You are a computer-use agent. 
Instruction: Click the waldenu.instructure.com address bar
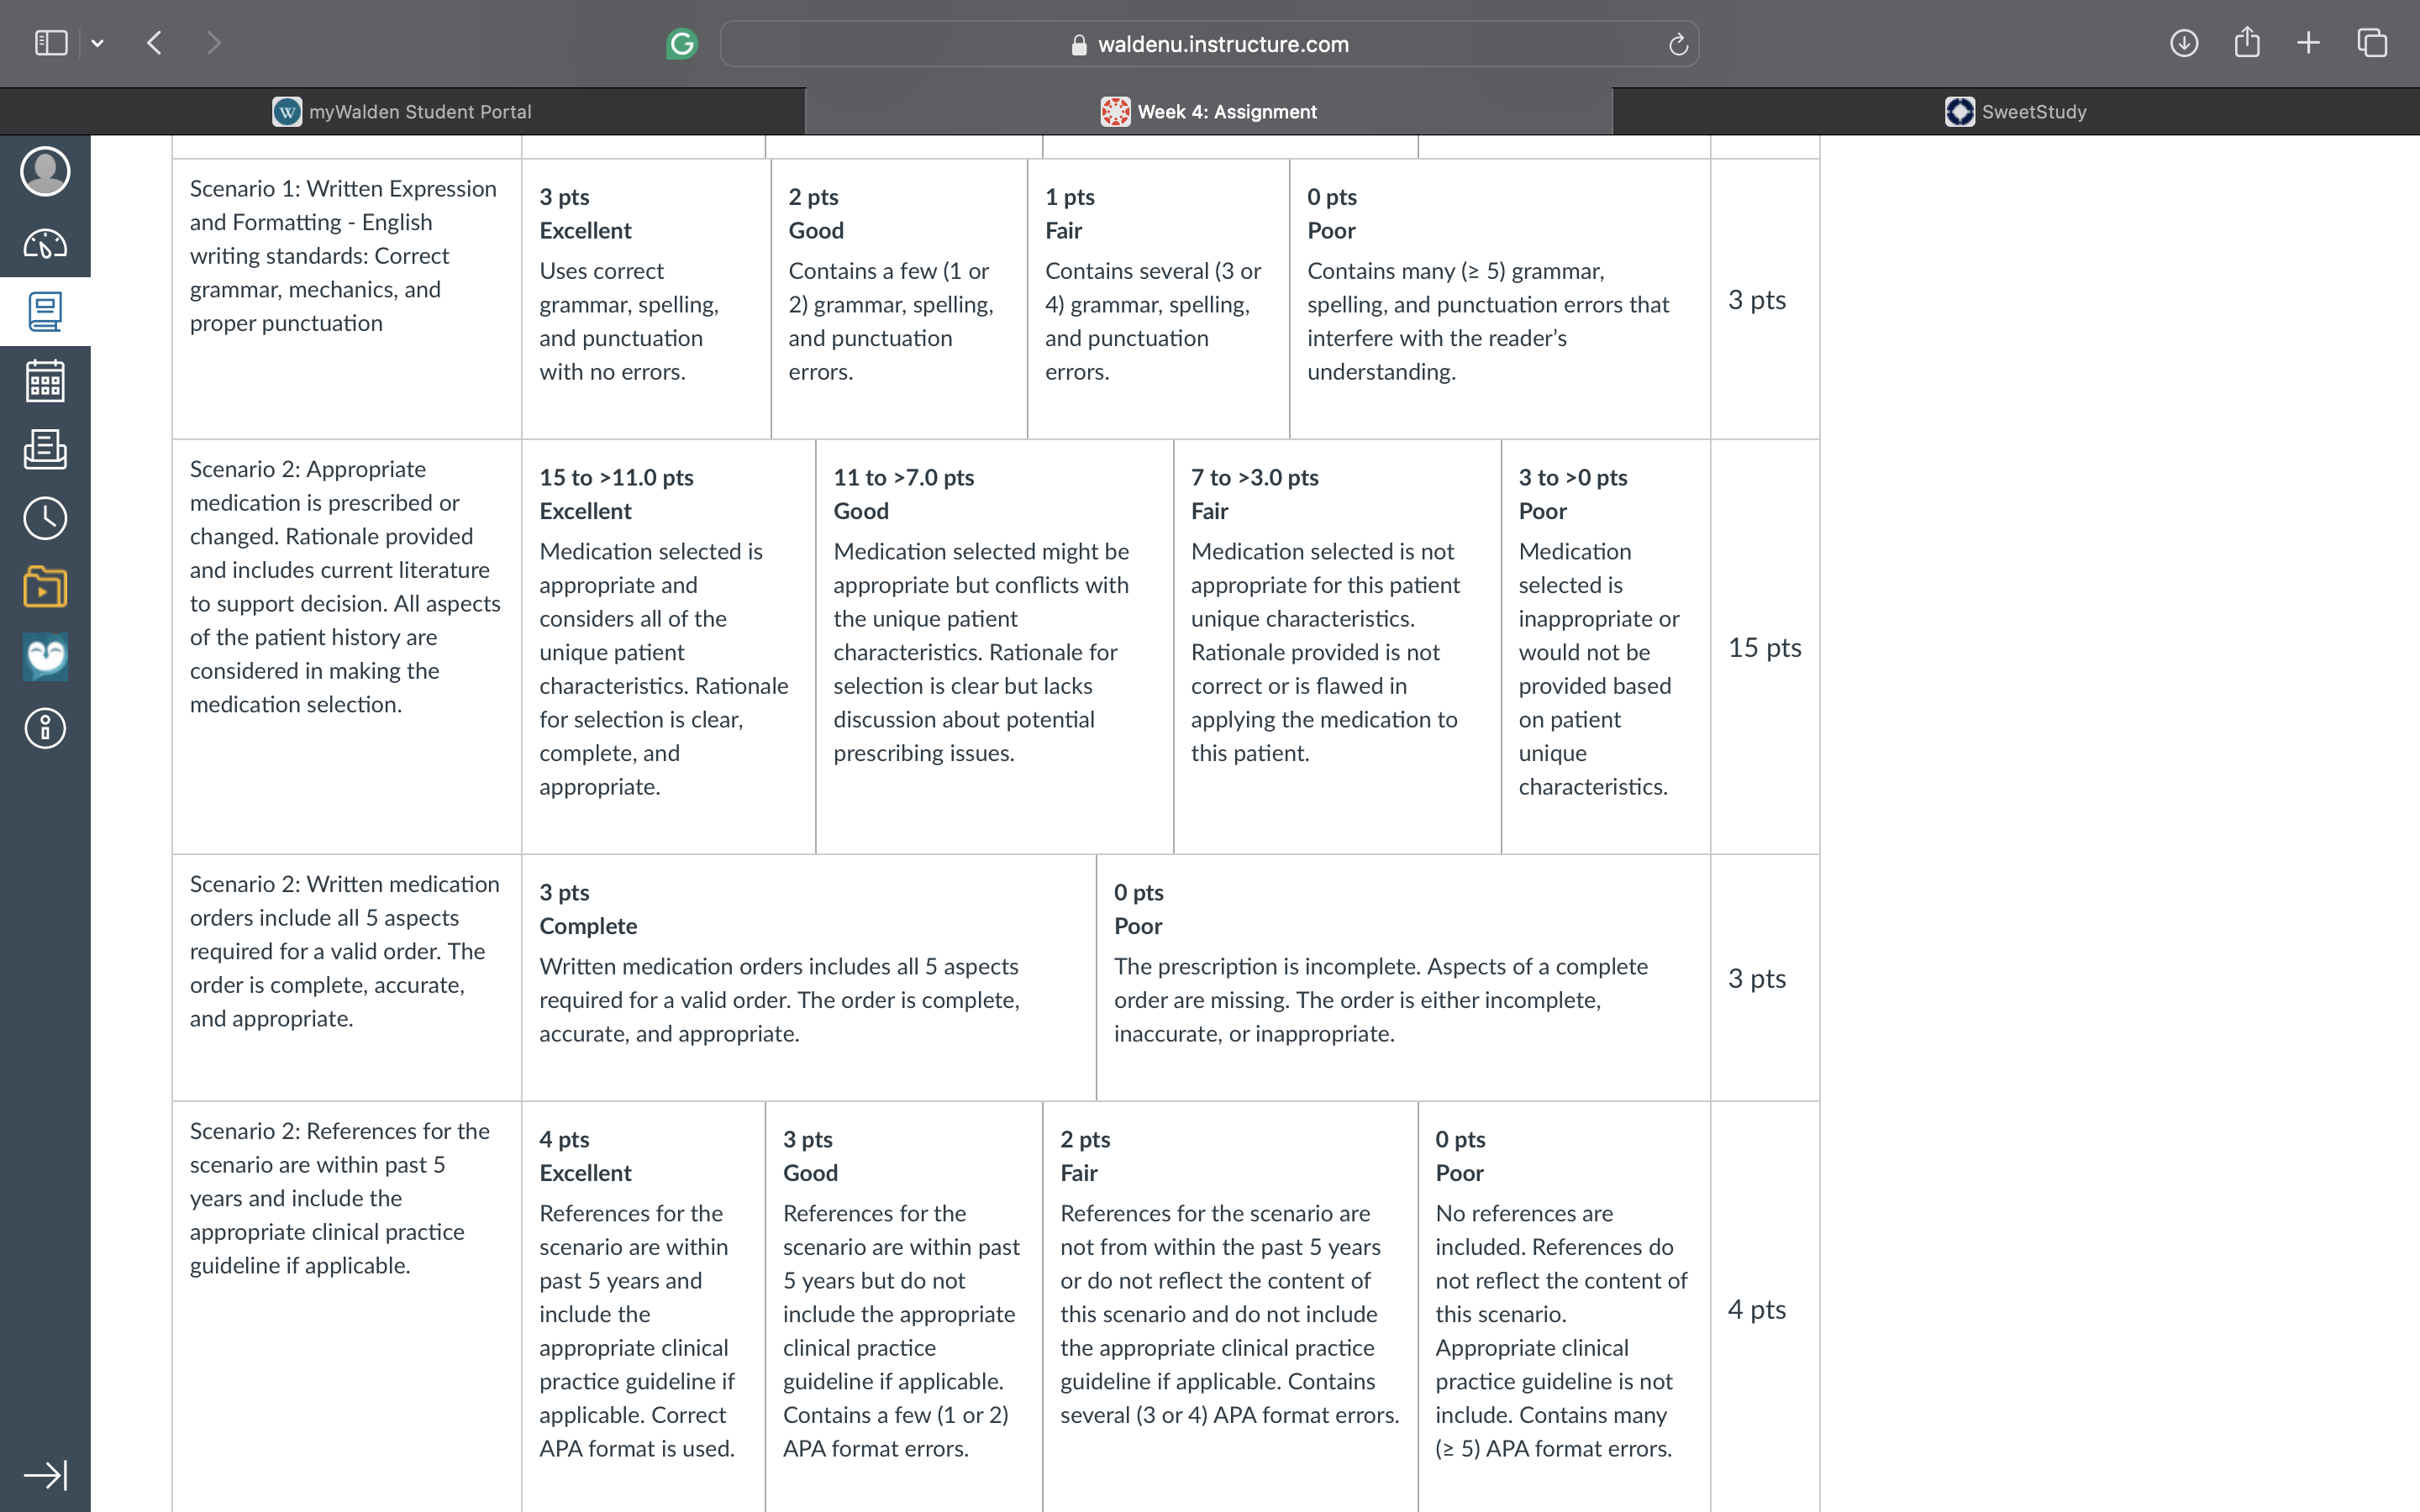(x=1209, y=44)
